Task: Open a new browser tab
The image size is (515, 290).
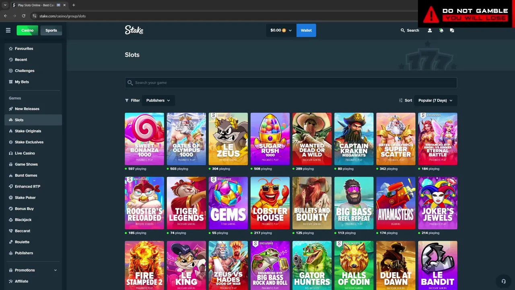Action: [73, 5]
